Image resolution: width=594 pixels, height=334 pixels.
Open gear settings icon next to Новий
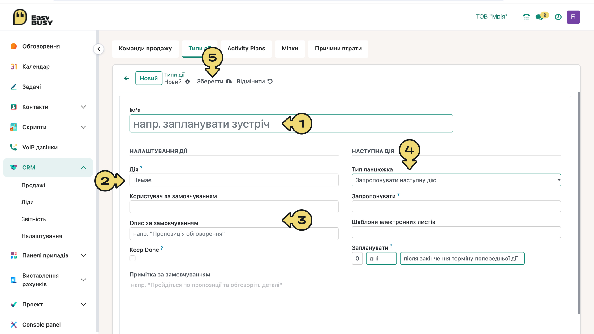[187, 82]
